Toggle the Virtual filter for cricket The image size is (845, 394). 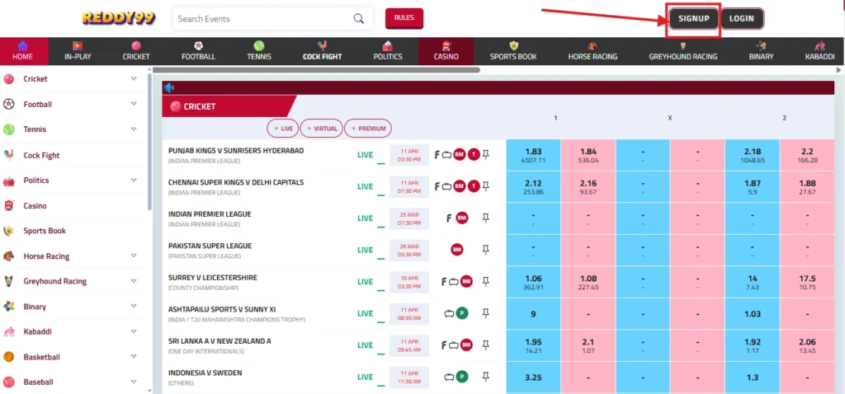321,129
